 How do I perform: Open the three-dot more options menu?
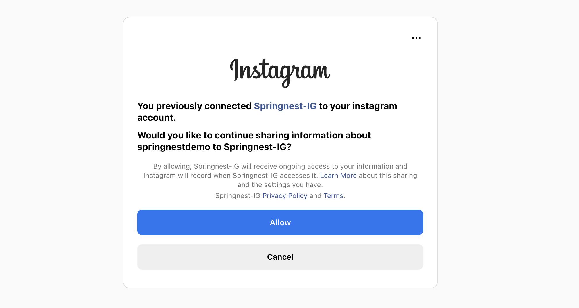point(416,38)
